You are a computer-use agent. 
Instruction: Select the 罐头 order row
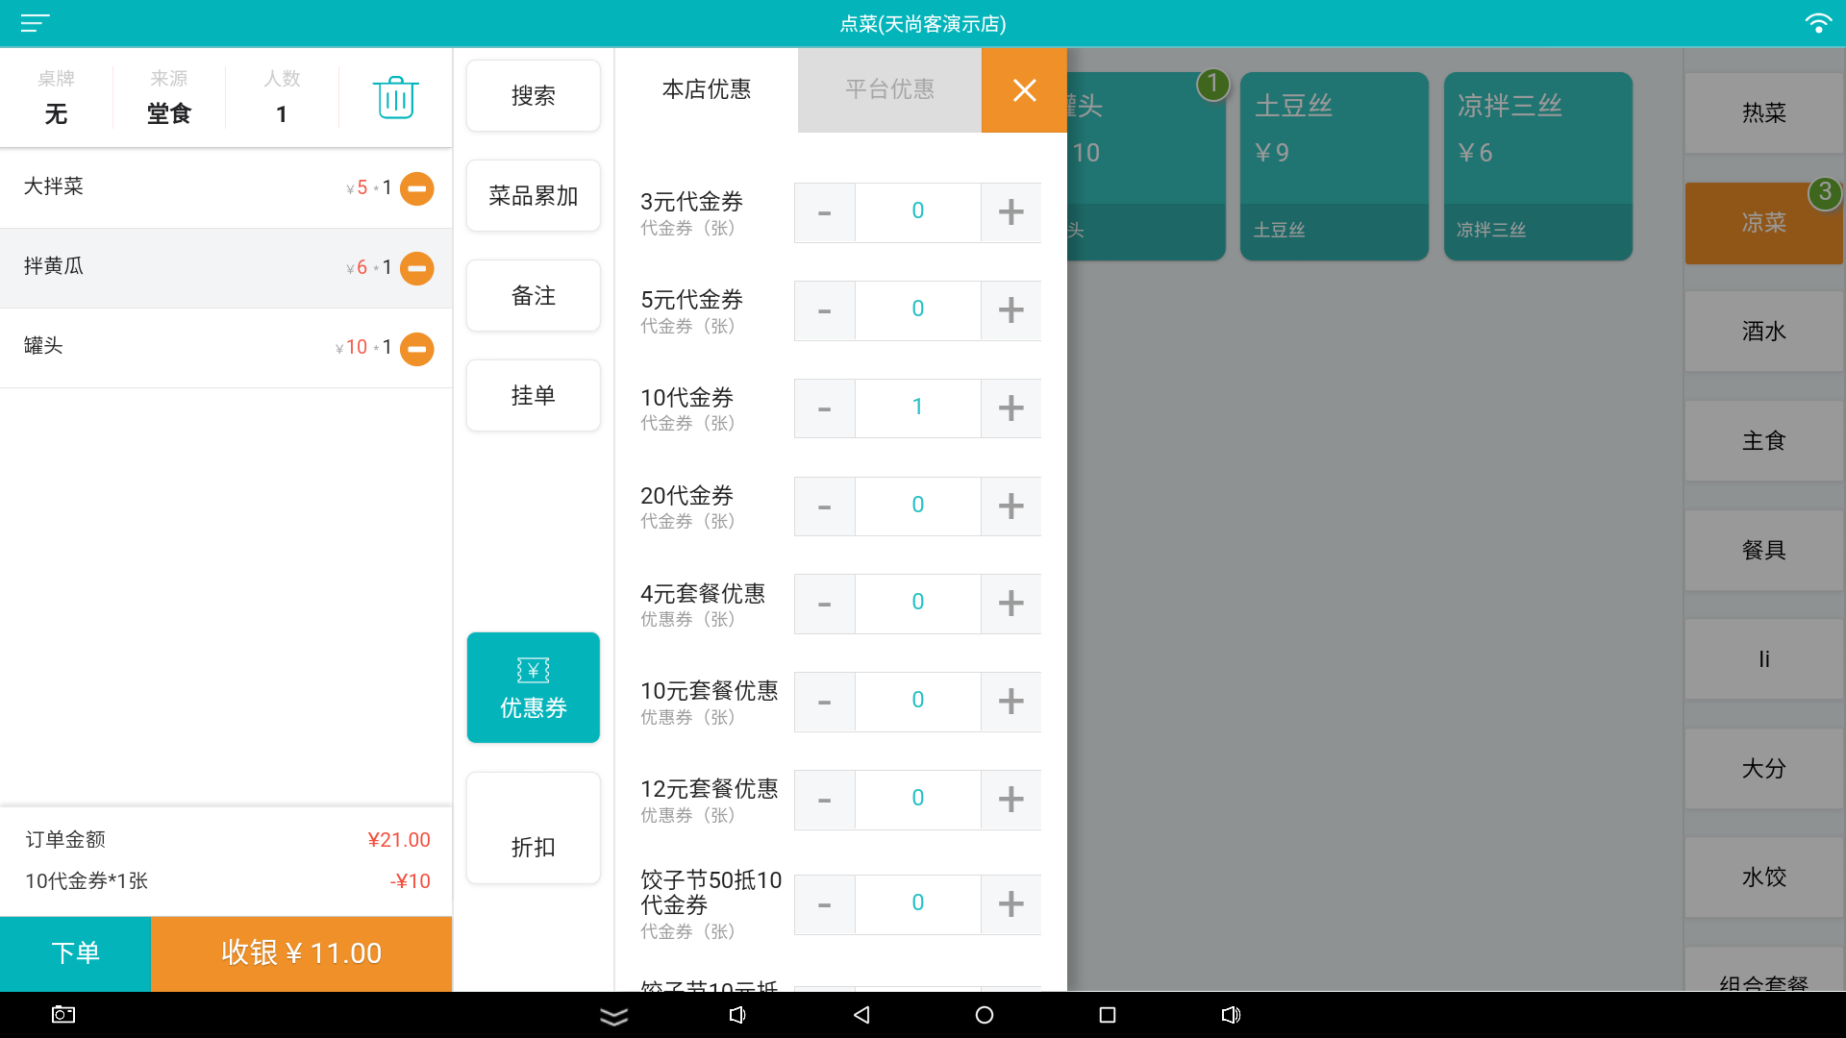[226, 349]
